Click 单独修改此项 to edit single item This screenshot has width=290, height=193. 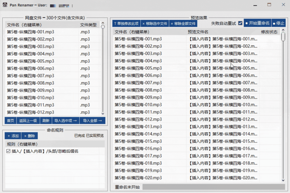pos(126,24)
